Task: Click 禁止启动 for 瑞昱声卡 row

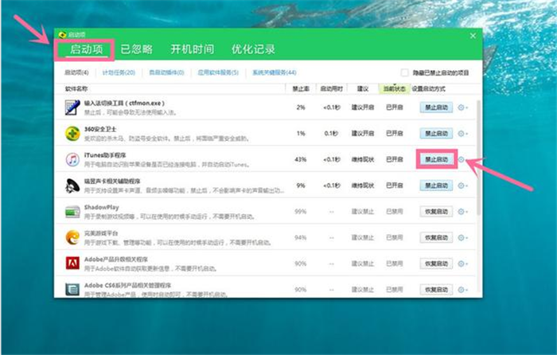Action: tap(436, 185)
